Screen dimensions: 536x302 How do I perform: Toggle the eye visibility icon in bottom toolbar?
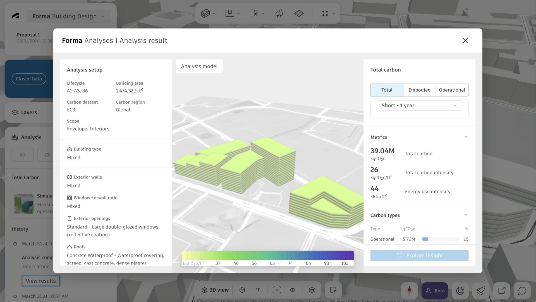pyautogui.click(x=292, y=290)
